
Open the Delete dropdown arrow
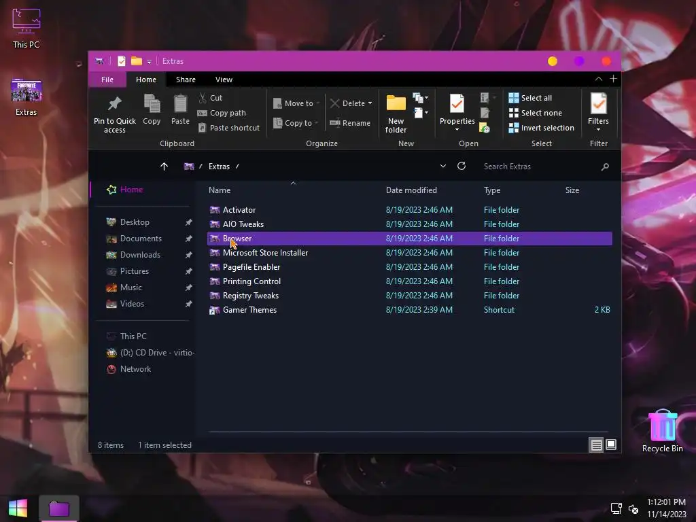click(370, 103)
